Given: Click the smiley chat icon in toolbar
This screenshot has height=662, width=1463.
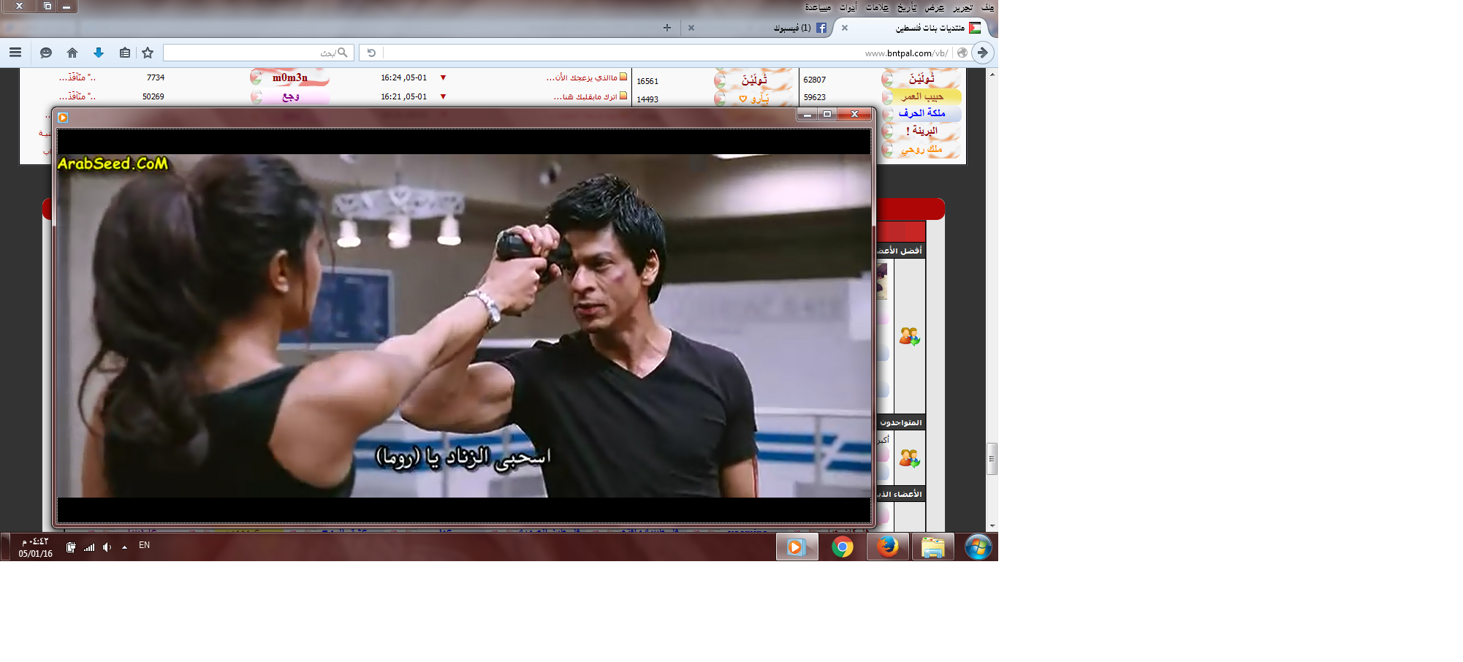Looking at the screenshot, I should click(x=46, y=53).
